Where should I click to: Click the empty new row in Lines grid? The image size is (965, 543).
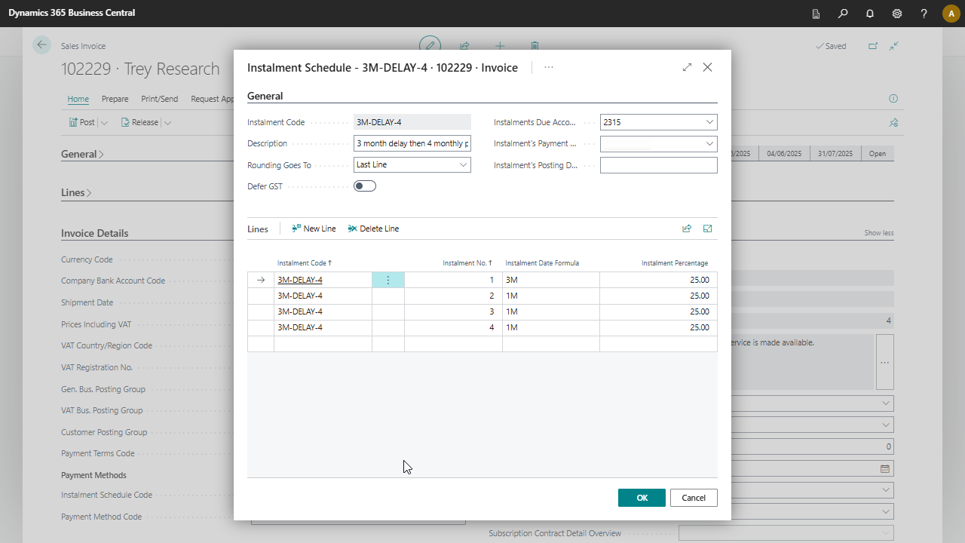click(482, 344)
